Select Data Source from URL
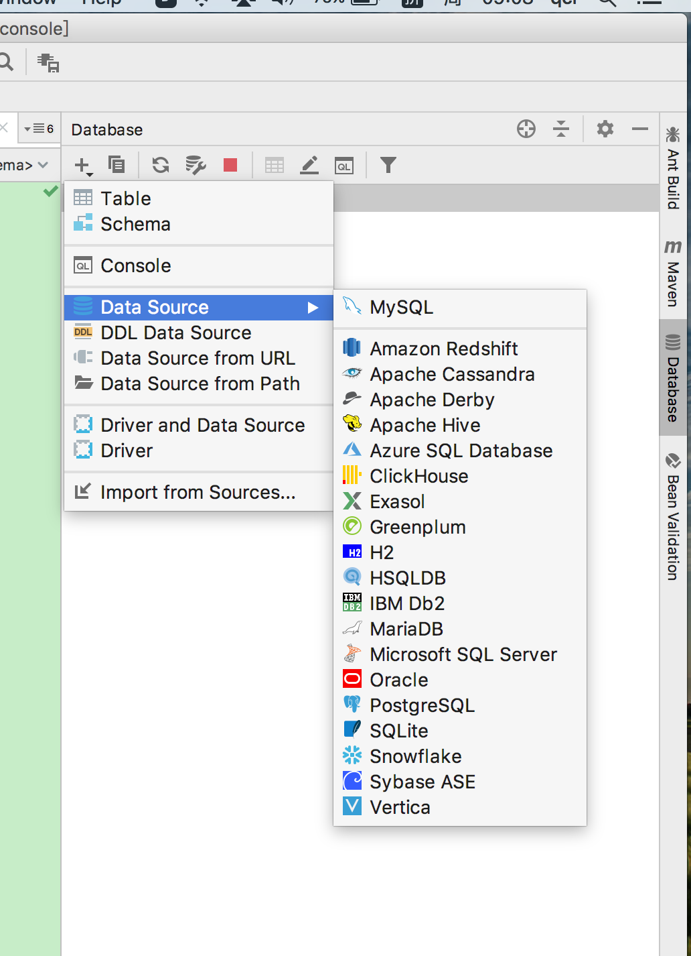Screen dimensions: 691x956 tap(199, 358)
